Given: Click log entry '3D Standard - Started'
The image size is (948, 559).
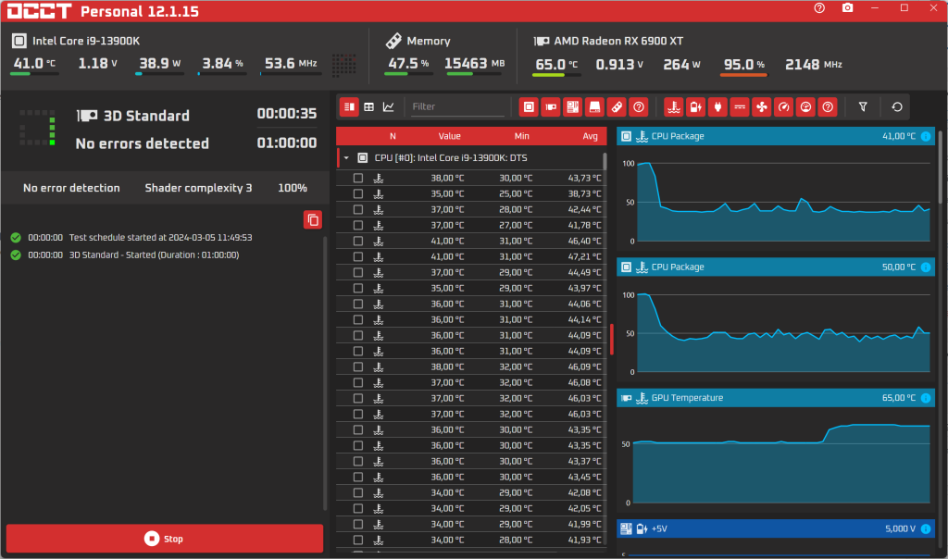Looking at the screenshot, I should pyautogui.click(x=155, y=255).
